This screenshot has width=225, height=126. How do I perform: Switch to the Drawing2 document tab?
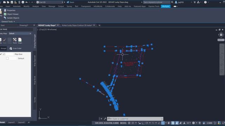click(x=24, y=25)
